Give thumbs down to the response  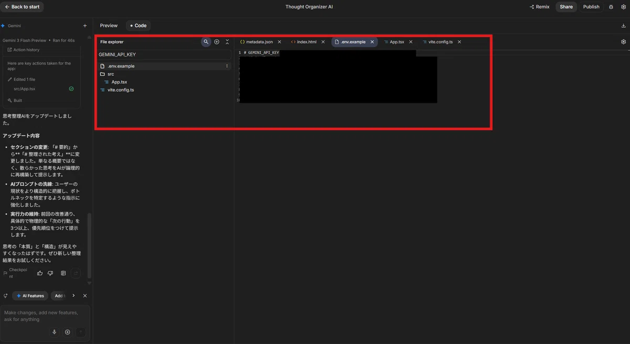click(x=50, y=273)
